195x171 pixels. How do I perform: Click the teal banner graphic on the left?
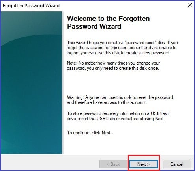31,83
